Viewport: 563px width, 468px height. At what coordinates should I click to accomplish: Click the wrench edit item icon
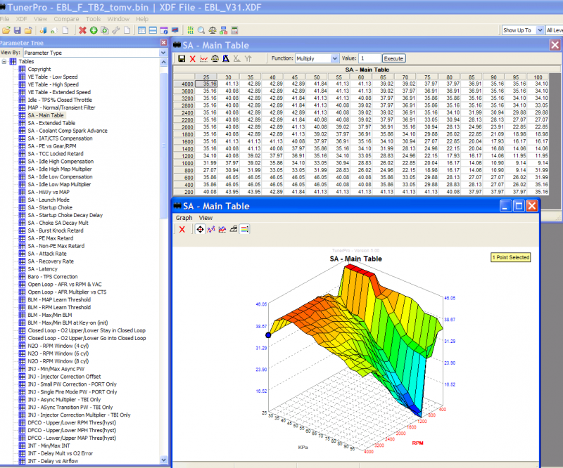(115, 30)
